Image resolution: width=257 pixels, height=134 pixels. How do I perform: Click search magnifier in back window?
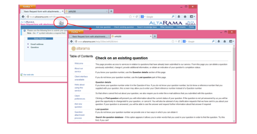click(x=173, y=16)
